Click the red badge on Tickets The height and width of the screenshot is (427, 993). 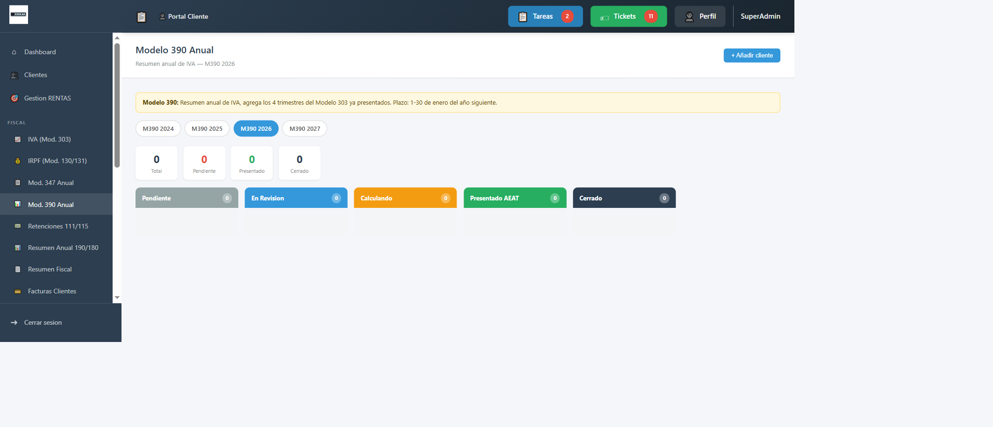coord(650,16)
